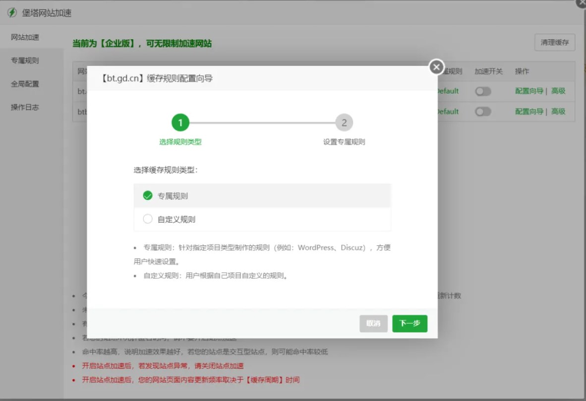Switch to the 网站加速 sidebar tab
This screenshot has width=586, height=401.
point(24,37)
